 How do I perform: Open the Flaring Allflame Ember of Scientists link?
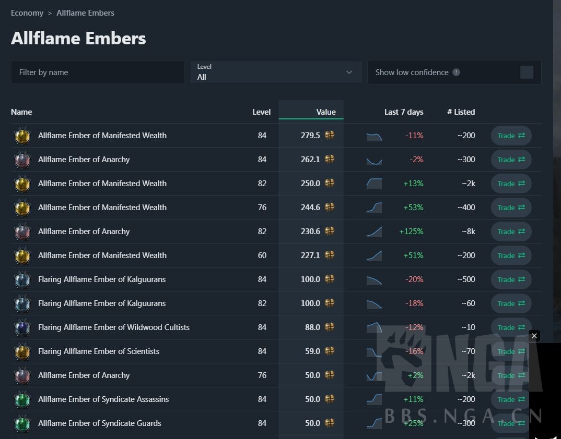click(99, 351)
